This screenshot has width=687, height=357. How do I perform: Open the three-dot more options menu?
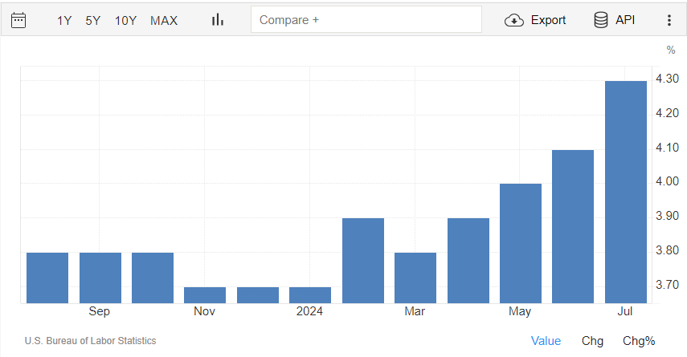tap(669, 20)
